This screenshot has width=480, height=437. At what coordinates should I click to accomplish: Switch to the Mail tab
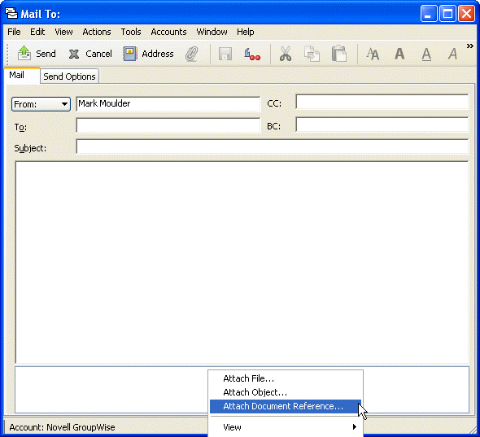click(22, 76)
